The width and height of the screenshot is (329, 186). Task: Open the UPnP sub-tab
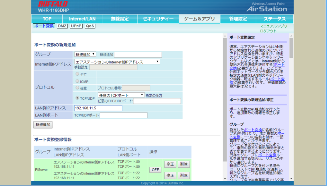pos(76,26)
